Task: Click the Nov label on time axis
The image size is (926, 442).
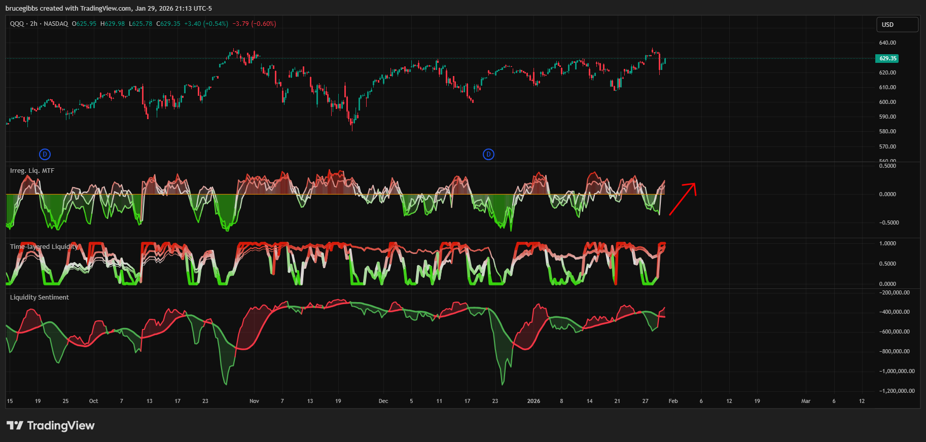Action: pyautogui.click(x=254, y=401)
